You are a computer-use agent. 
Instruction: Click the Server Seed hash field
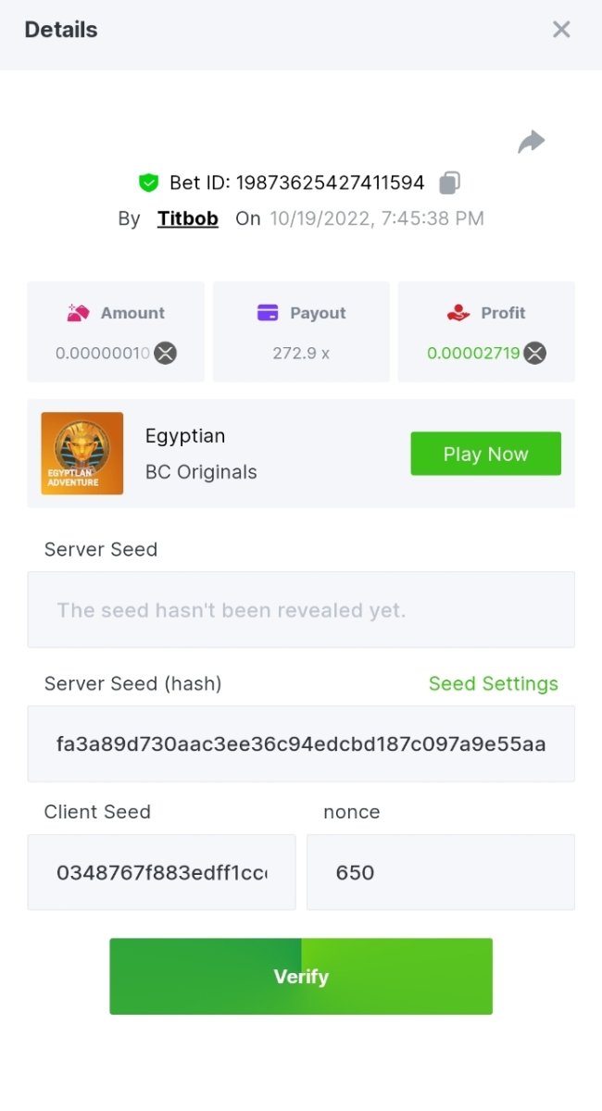click(301, 743)
